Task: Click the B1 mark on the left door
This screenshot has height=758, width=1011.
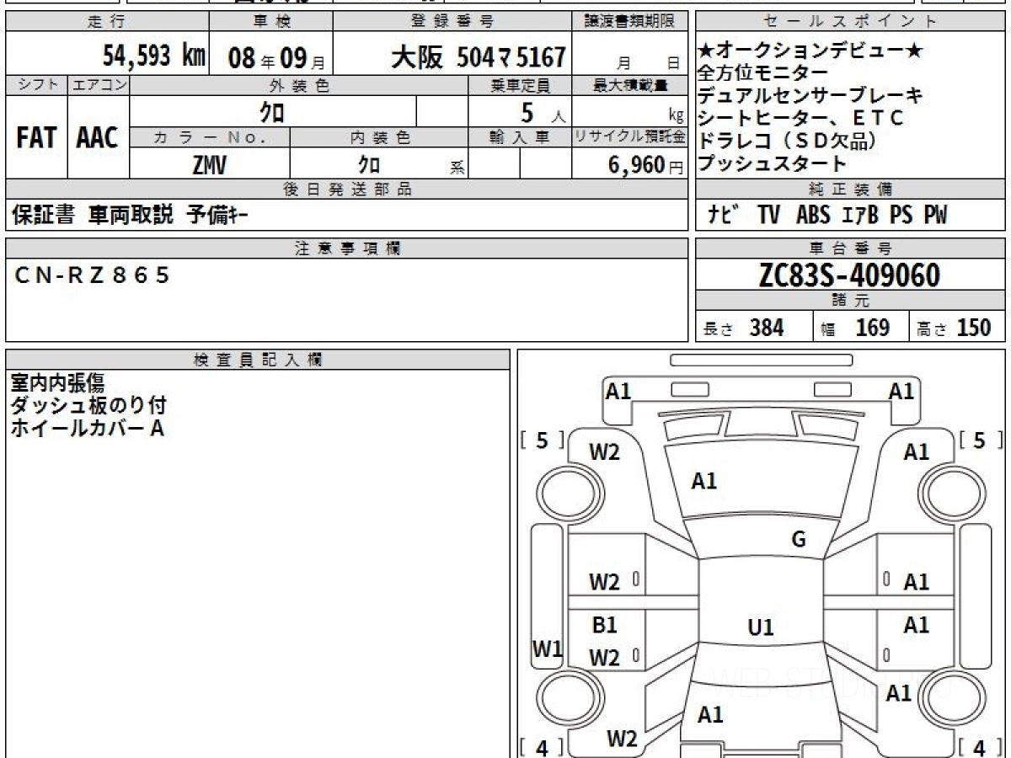Action: coord(604,625)
